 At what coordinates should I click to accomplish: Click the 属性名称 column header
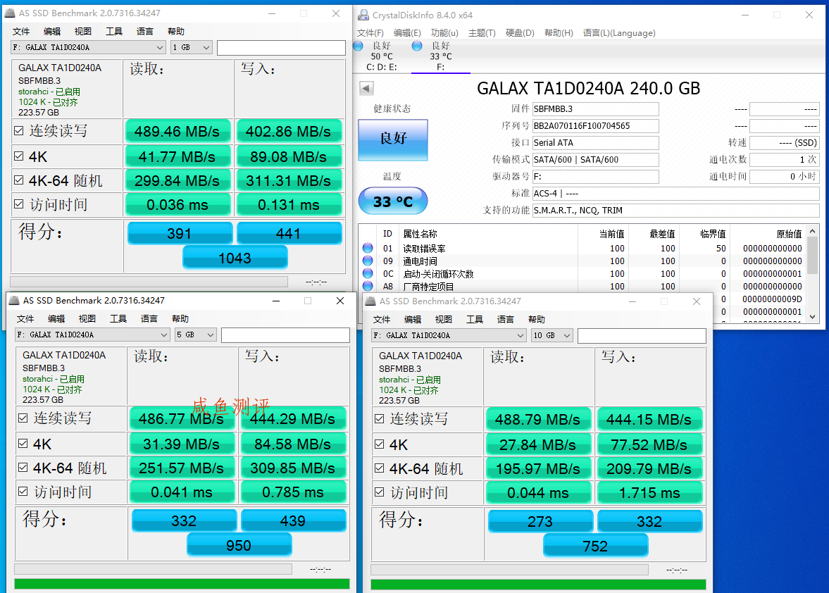pyautogui.click(x=420, y=234)
